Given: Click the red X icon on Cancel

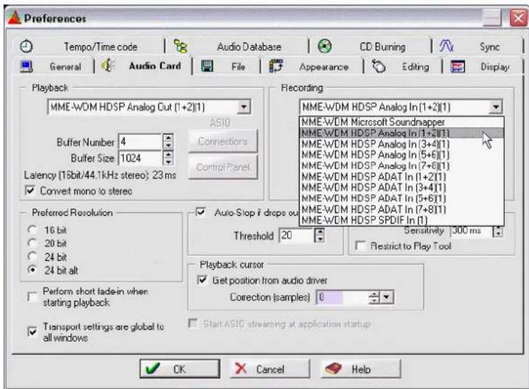Looking at the screenshot, I should click(240, 369).
